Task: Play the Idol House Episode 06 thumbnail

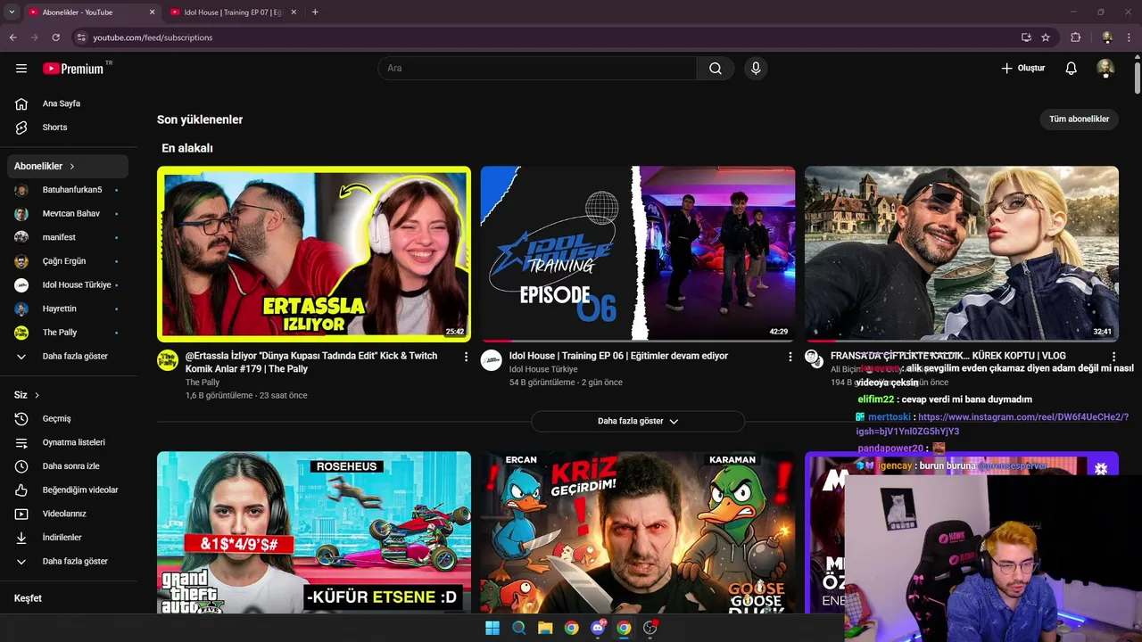Action: tap(638, 254)
